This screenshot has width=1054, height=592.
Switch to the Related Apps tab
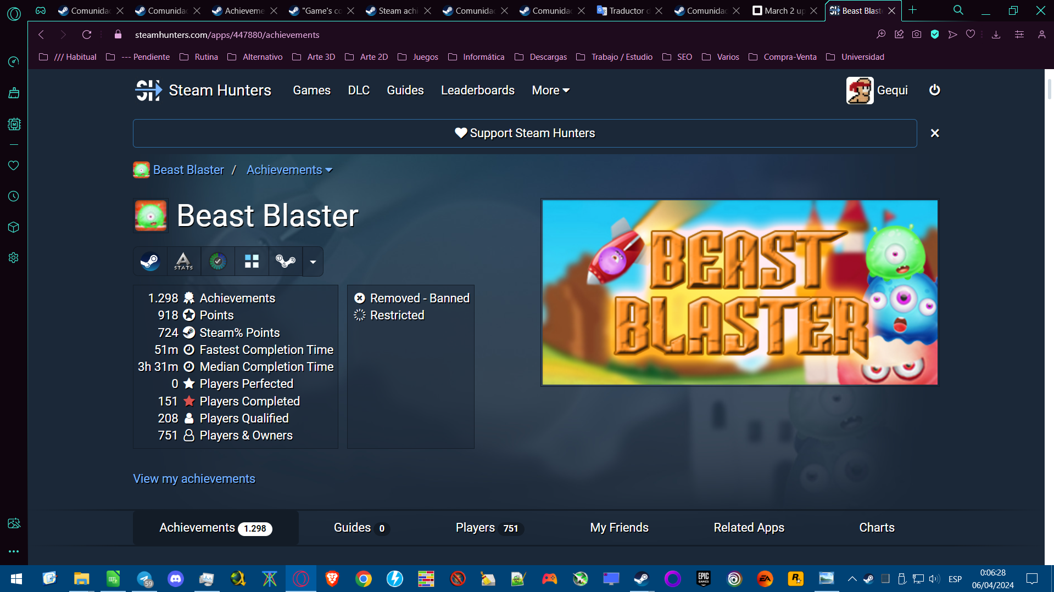coord(749,528)
